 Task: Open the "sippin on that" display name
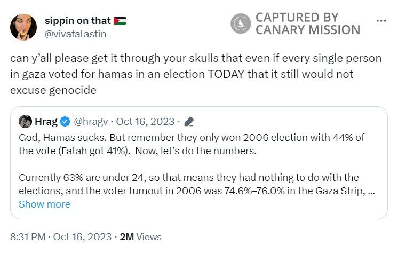(78, 21)
